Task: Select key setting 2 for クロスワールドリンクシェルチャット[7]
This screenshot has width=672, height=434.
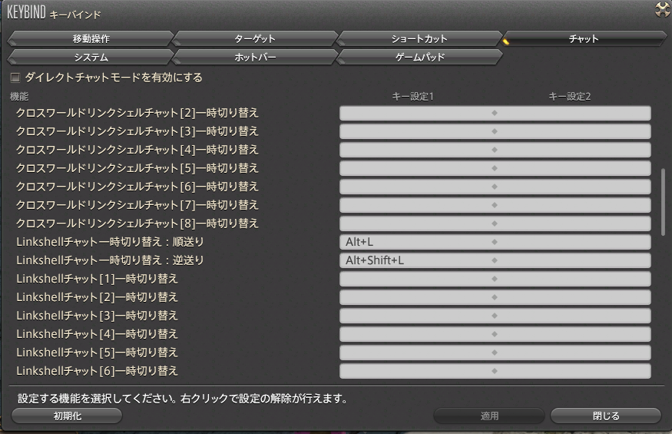Action: [x=573, y=205]
